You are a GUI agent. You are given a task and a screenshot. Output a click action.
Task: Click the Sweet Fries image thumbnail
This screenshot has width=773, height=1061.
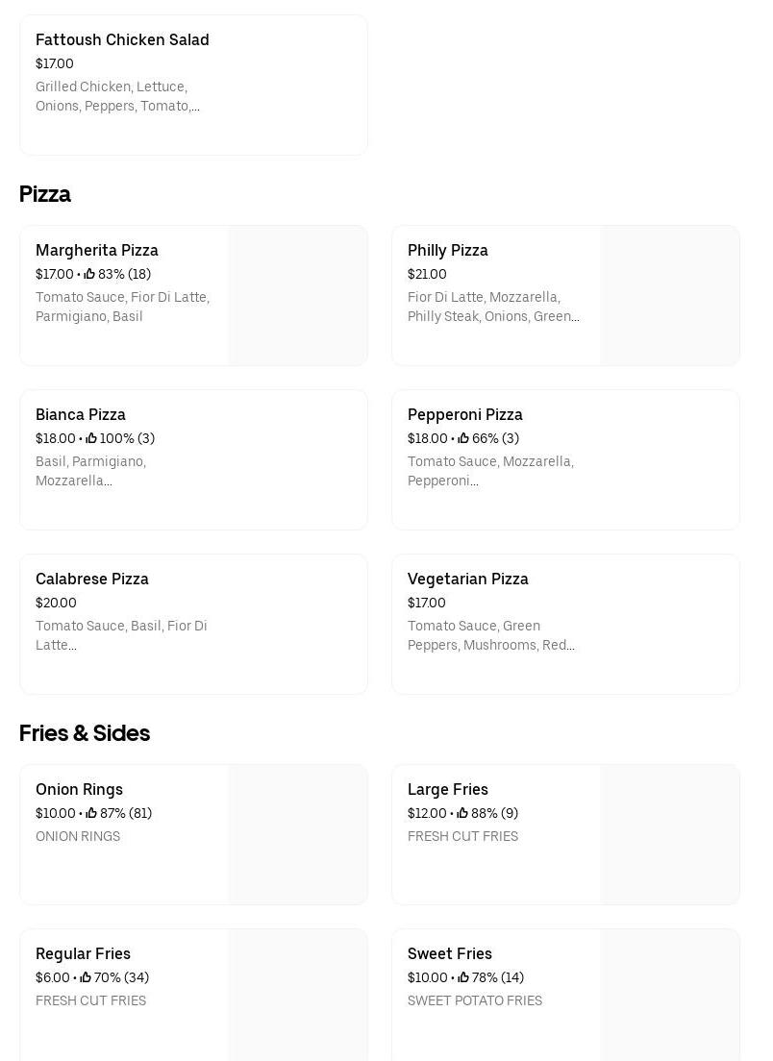(x=670, y=996)
